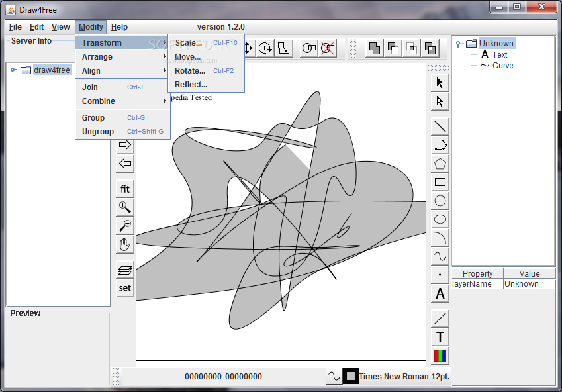The image size is (562, 392).
Task: Click the black fill stroke swatch
Action: tap(351, 376)
